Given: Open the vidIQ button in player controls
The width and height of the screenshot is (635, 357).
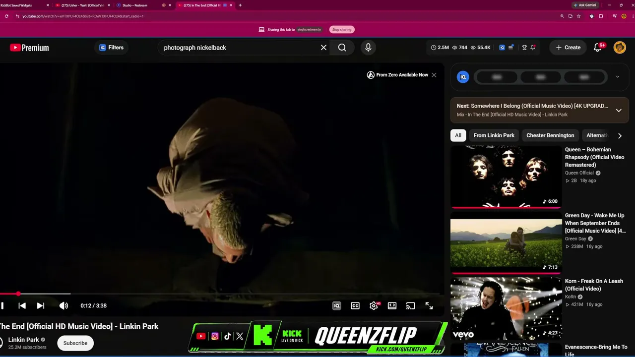Looking at the screenshot, I should pos(336,306).
